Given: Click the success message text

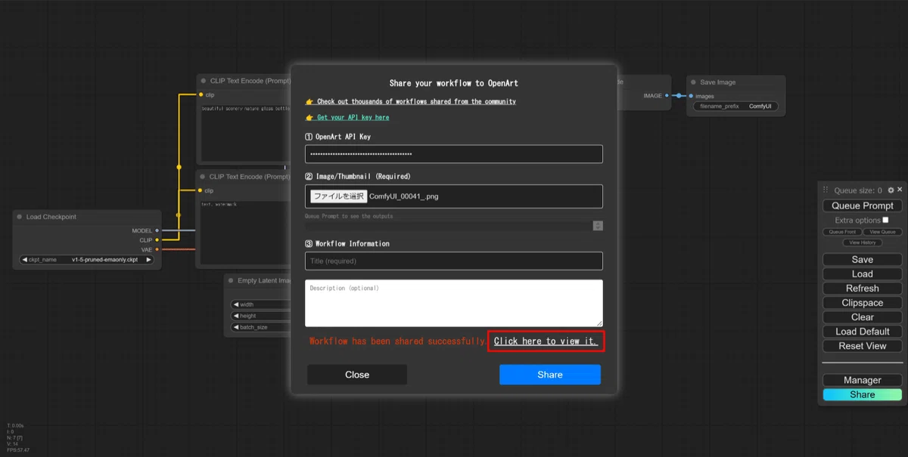Looking at the screenshot, I should point(399,341).
